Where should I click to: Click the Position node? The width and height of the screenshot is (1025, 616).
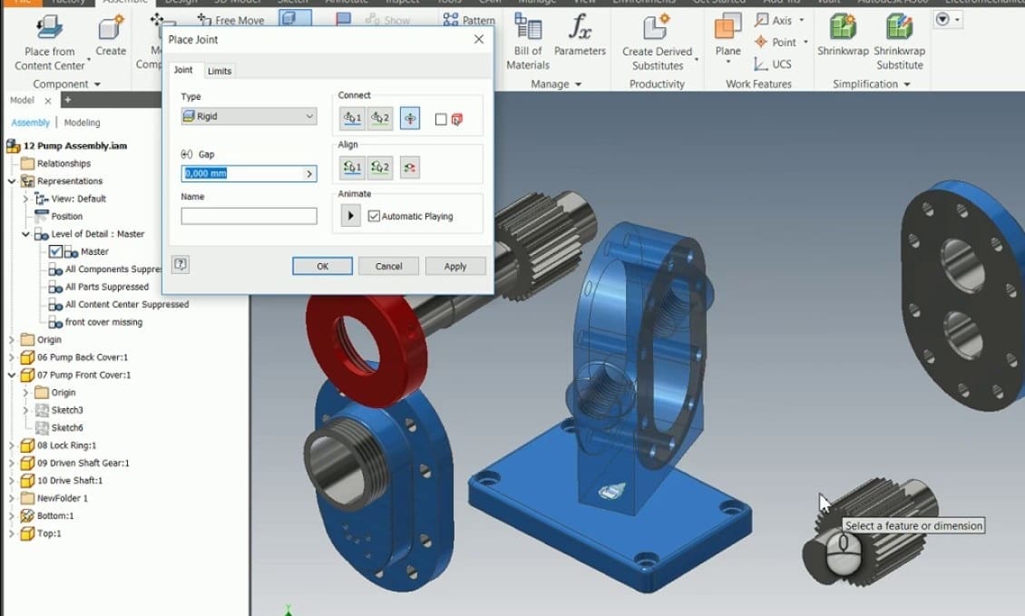click(x=67, y=217)
